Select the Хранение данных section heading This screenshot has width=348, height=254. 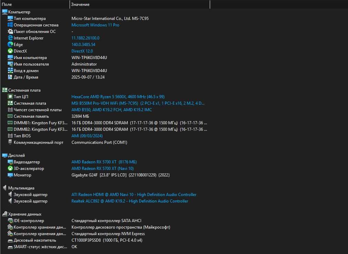(x=25, y=214)
